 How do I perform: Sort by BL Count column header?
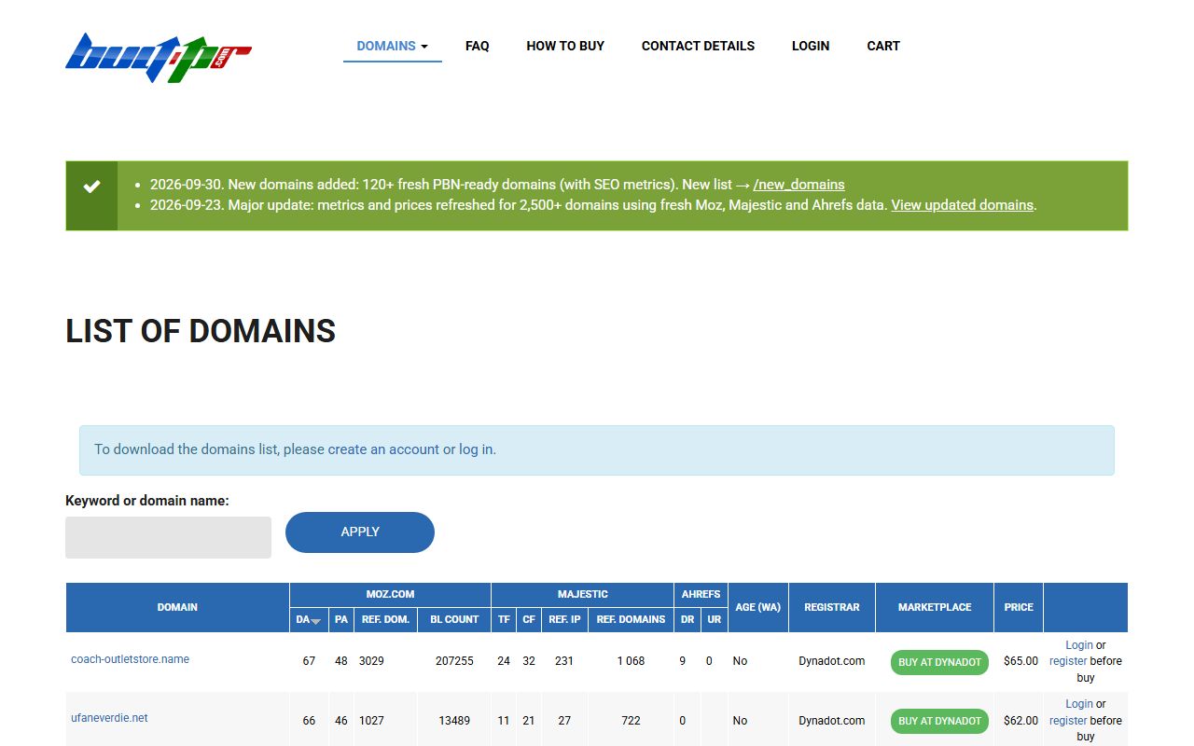coord(454,619)
